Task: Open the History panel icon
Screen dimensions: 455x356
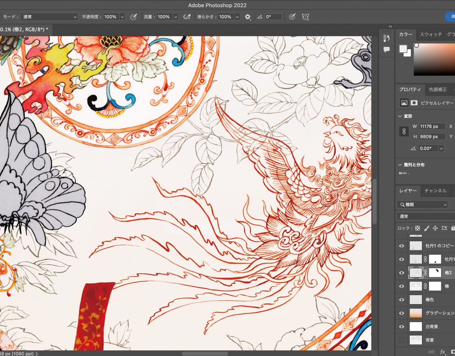Action: 386,38
